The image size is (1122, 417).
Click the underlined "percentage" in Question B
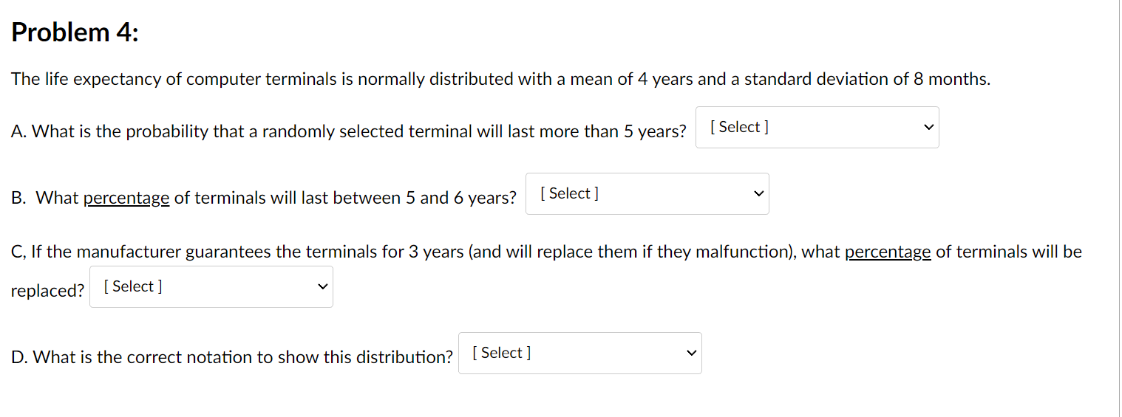pyautogui.click(x=126, y=198)
